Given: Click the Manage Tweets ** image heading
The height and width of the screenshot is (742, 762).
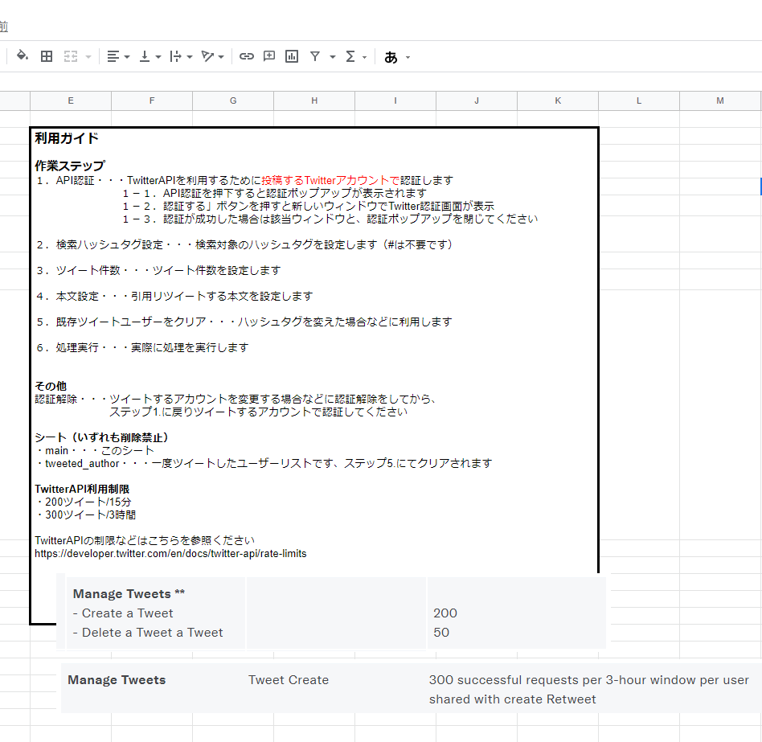Looking at the screenshot, I should click(129, 594).
